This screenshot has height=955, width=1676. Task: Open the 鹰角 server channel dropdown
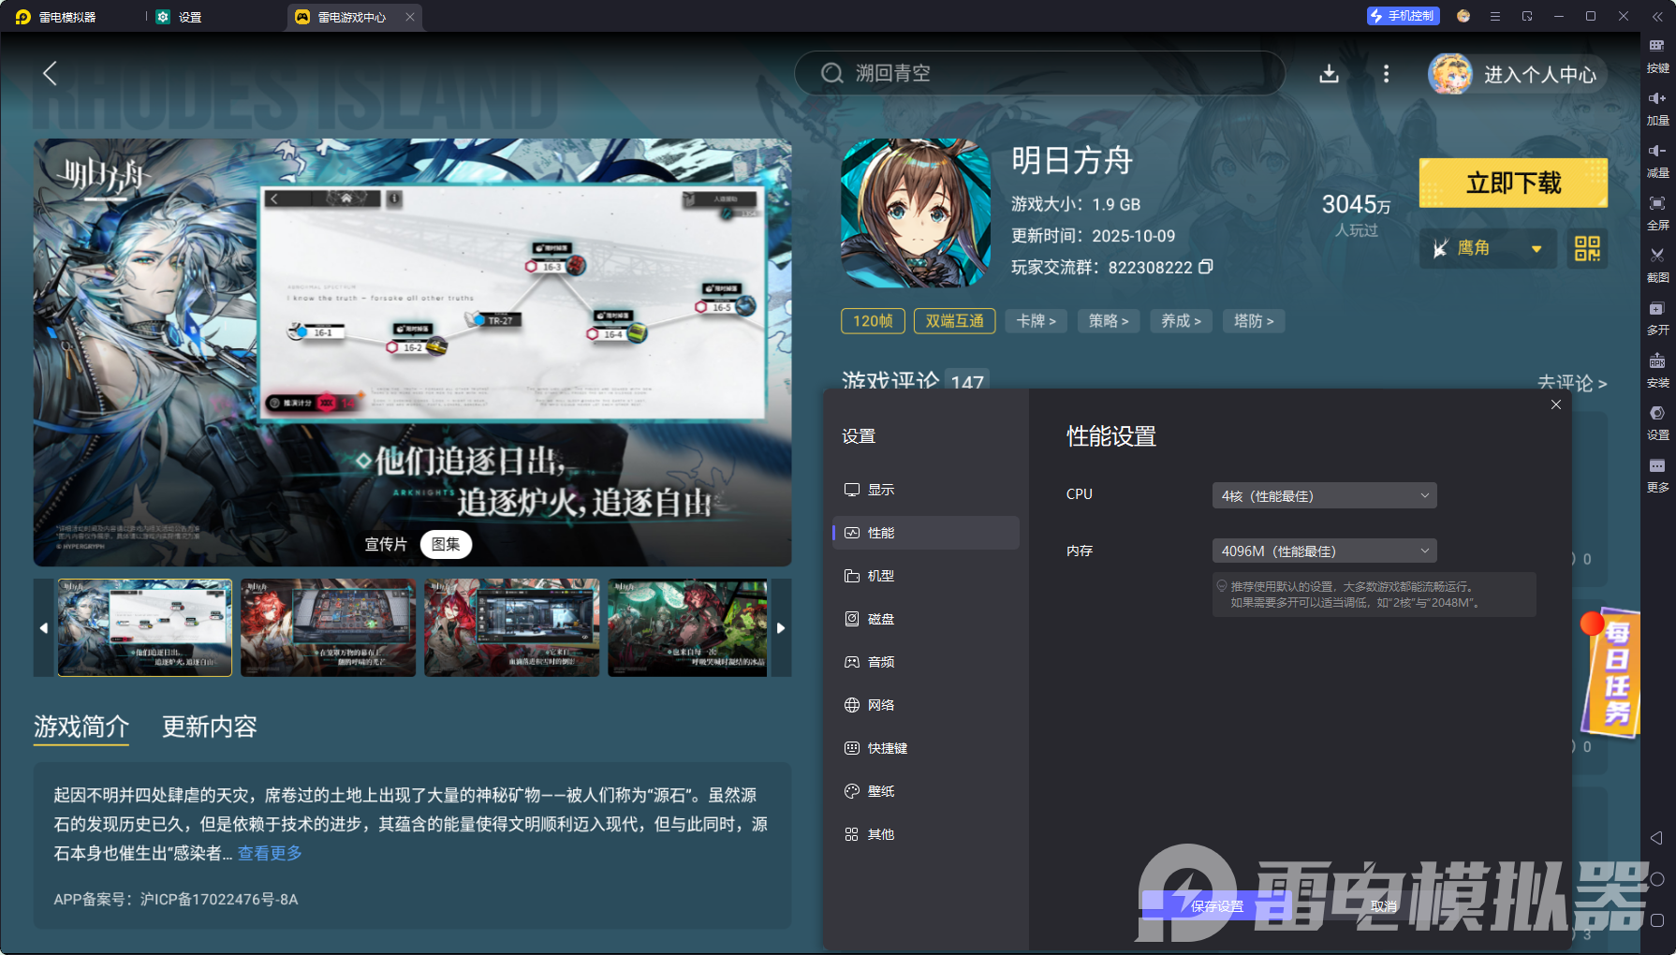click(1487, 248)
